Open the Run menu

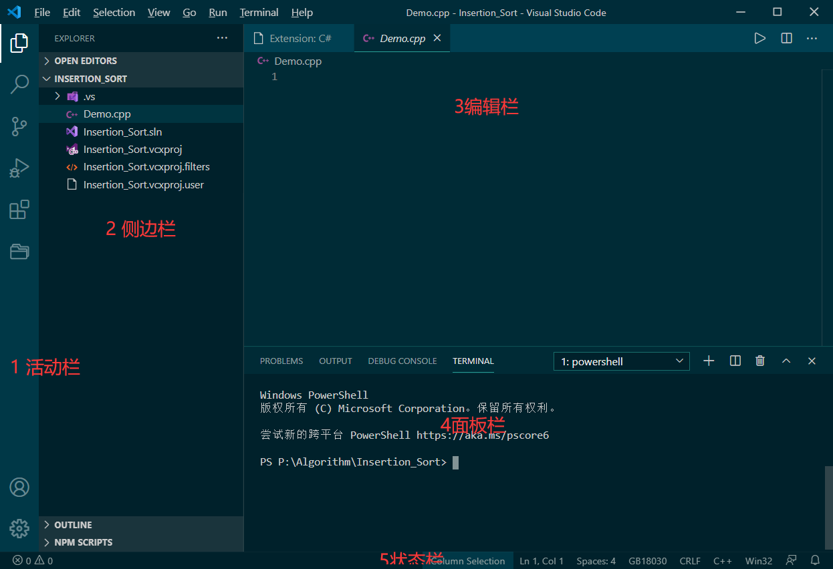coord(218,12)
